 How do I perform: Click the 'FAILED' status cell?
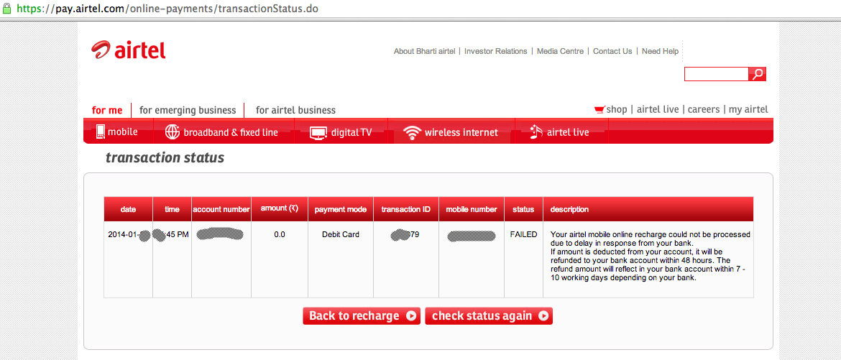[523, 234]
